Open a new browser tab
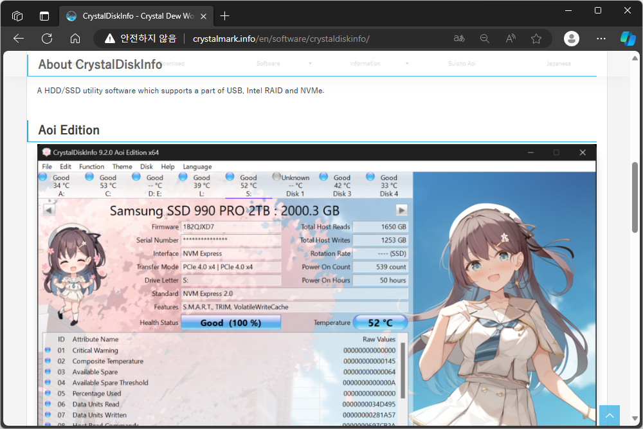The image size is (643, 429). click(x=224, y=16)
